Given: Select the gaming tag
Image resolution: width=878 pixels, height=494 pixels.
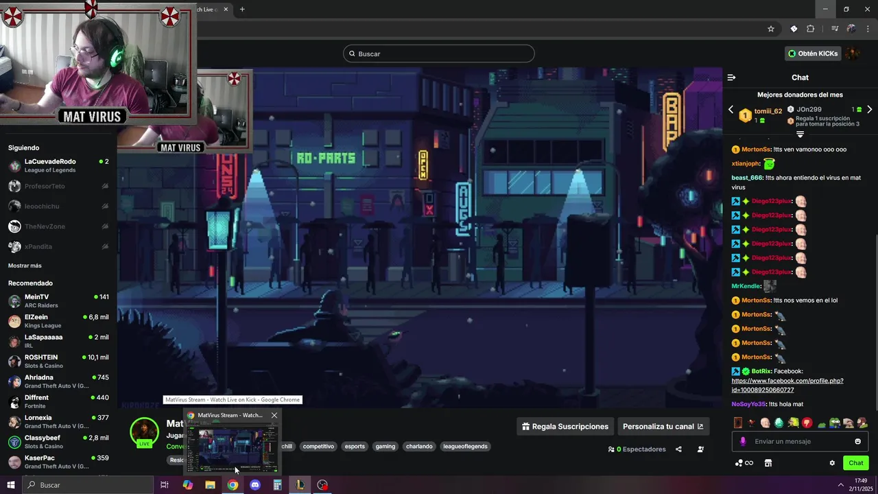Looking at the screenshot, I should coord(385,446).
